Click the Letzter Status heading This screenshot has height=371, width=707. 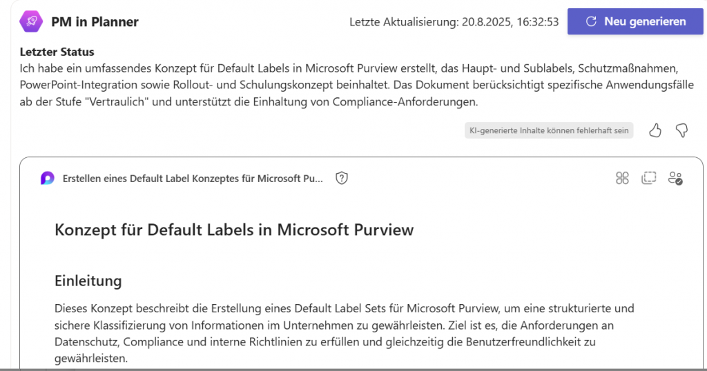[57, 52]
